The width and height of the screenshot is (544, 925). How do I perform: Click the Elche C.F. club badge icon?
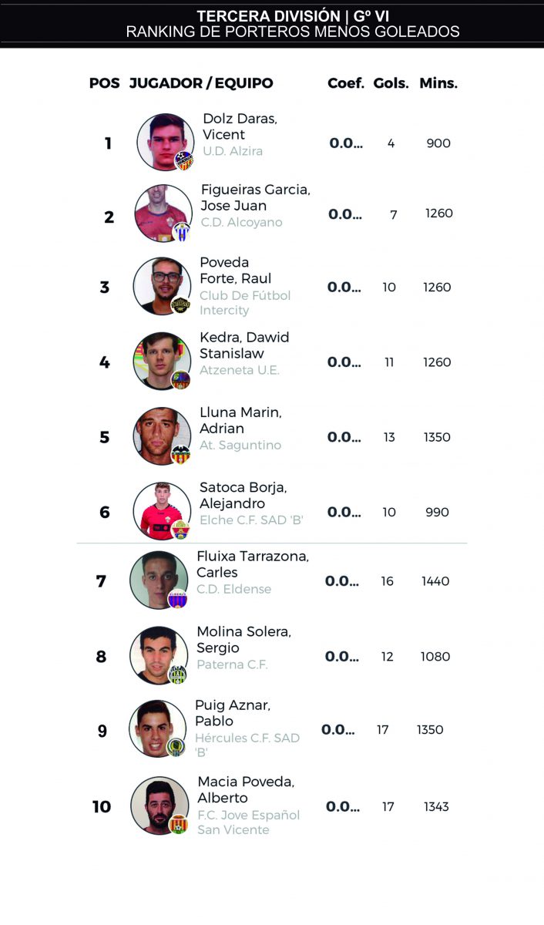coord(180,530)
